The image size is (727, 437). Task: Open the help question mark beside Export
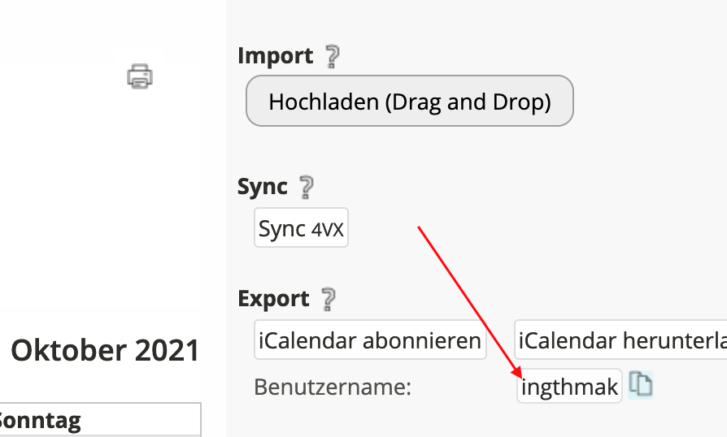328,299
